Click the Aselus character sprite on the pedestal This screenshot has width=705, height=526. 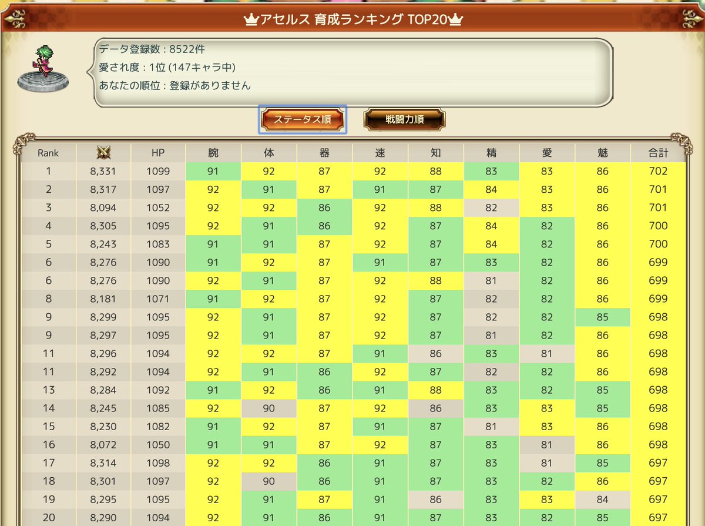click(45, 62)
